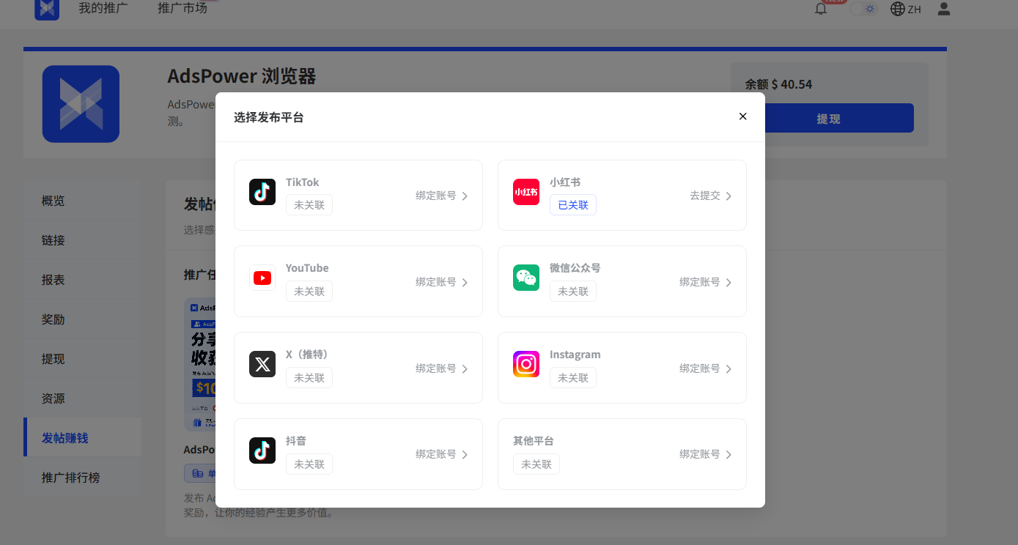This screenshot has height=545, width=1018.
Task: Click the chevron arrow in X (推特) card
Action: click(x=465, y=369)
